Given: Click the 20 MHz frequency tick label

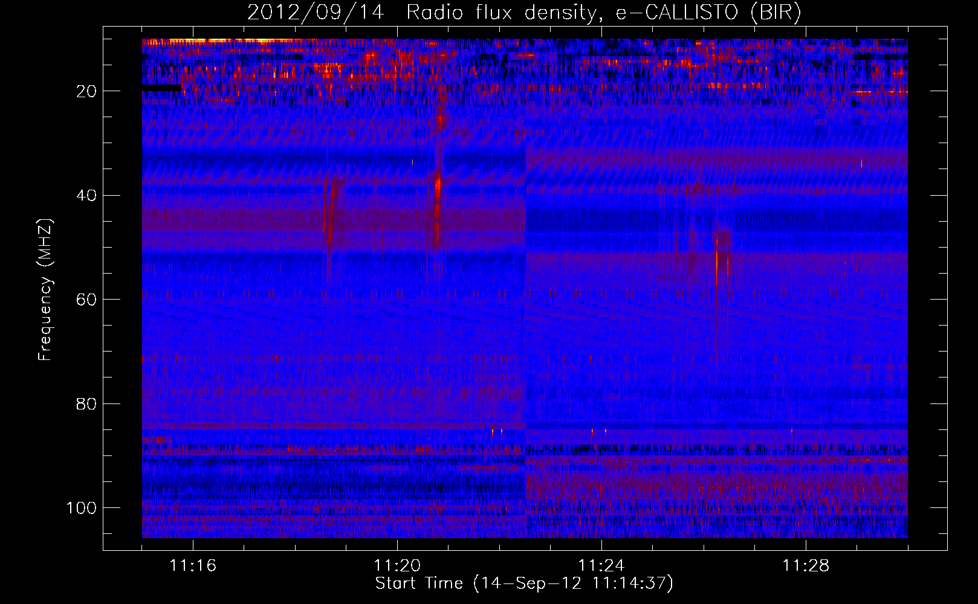Looking at the screenshot, I should click(87, 91).
